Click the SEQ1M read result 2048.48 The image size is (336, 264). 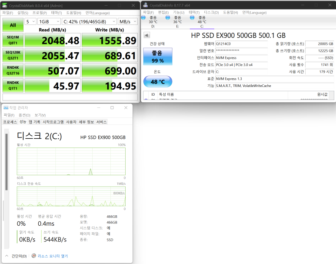point(53,40)
